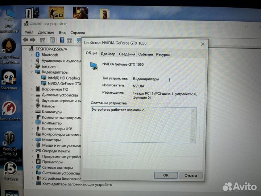Select the Клавиатуры keyboard icon
Viewport: 261px width, 196px height.
38,111
